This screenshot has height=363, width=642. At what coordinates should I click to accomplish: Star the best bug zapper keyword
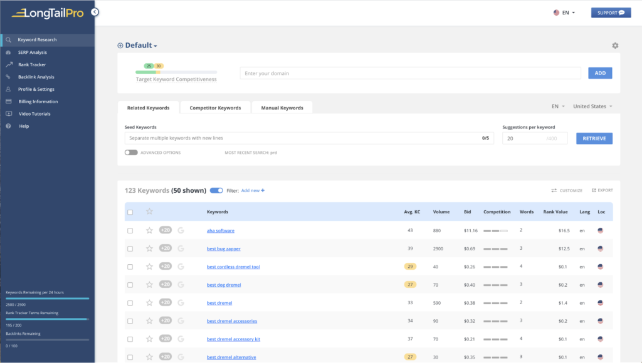point(149,248)
